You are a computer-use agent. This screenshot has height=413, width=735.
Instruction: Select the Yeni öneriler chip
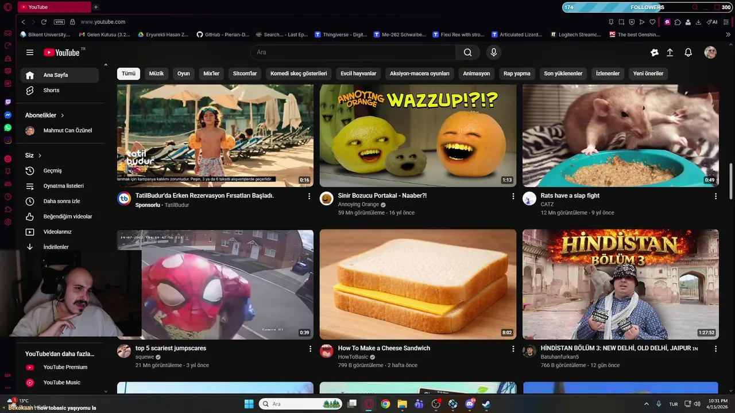pyautogui.click(x=648, y=73)
